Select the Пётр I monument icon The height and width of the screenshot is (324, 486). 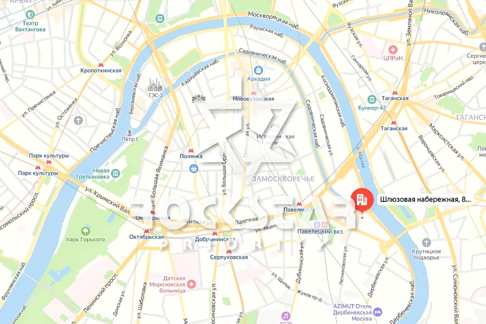tap(129, 132)
